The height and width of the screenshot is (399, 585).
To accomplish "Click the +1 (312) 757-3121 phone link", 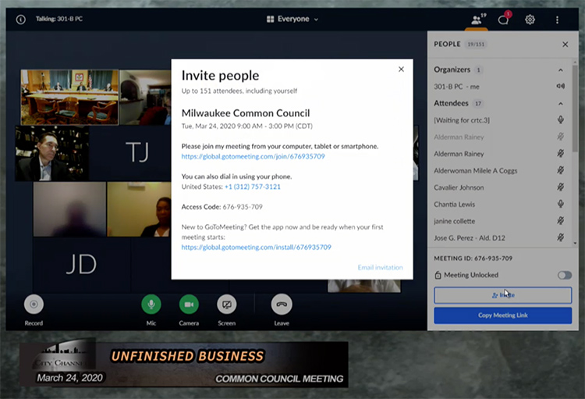I will [253, 187].
